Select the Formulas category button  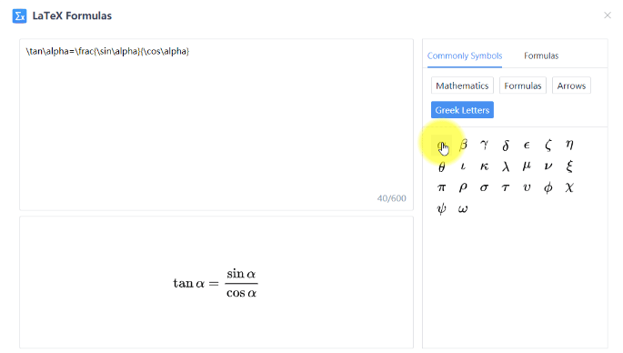click(x=523, y=86)
